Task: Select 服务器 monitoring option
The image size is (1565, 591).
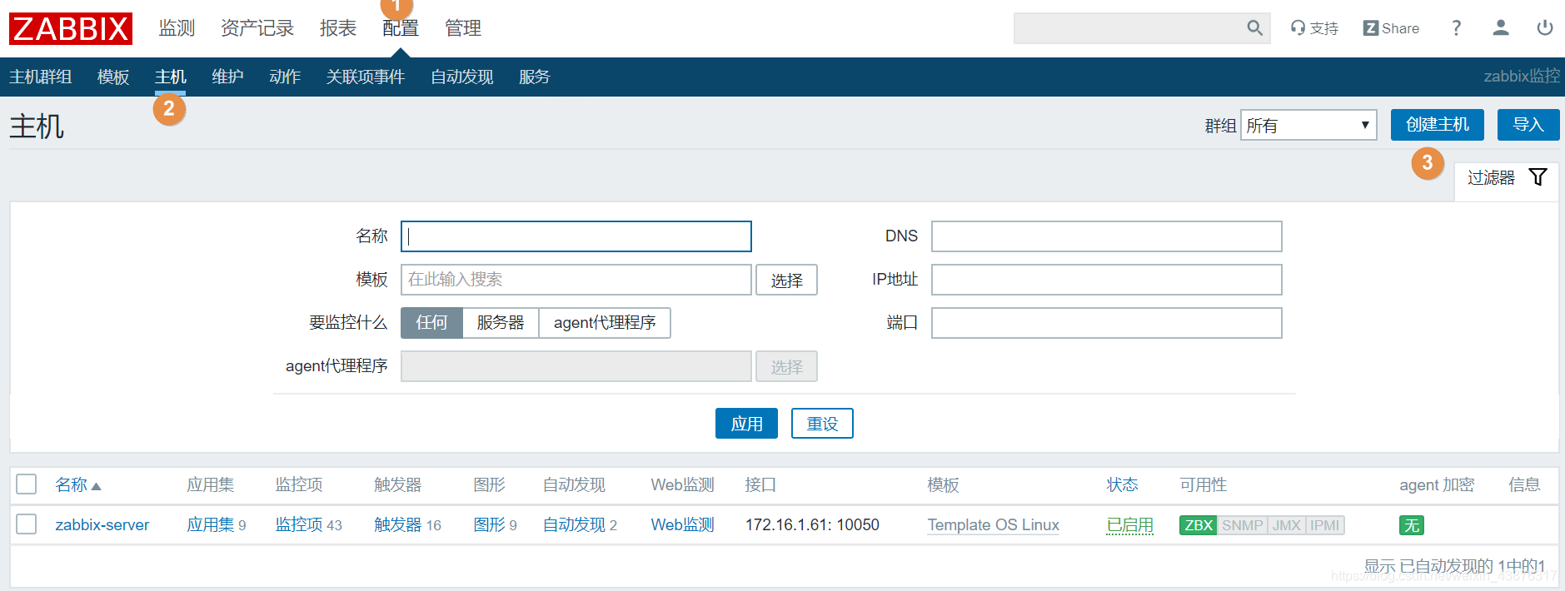Action: pos(501,323)
